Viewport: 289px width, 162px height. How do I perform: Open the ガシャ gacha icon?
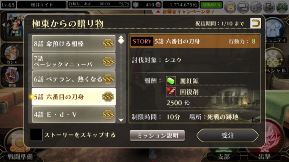click(12, 54)
